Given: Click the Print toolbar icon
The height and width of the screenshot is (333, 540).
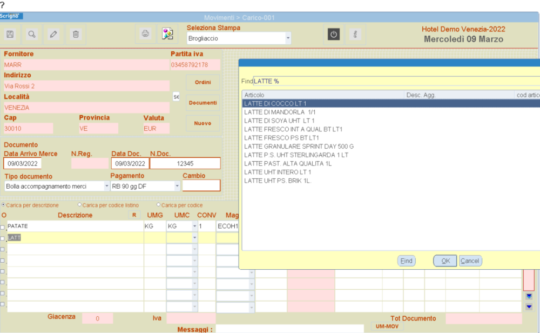Looking at the screenshot, I should [x=145, y=34].
